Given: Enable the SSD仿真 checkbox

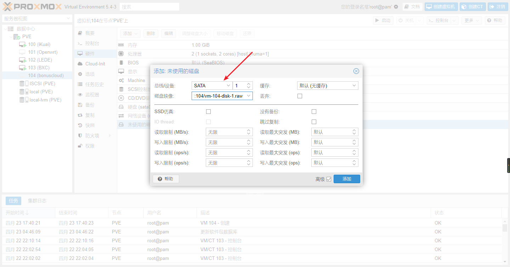Looking at the screenshot, I should point(208,112).
